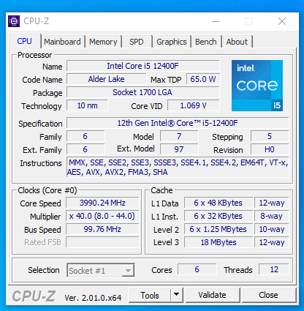
Task: Go to the Graphics tab
Action: pyautogui.click(x=172, y=42)
